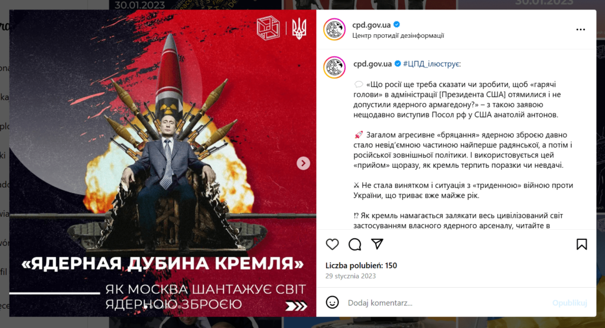Click the 'Opublikuj' publish button
This screenshot has width=605, height=328.
[570, 303]
